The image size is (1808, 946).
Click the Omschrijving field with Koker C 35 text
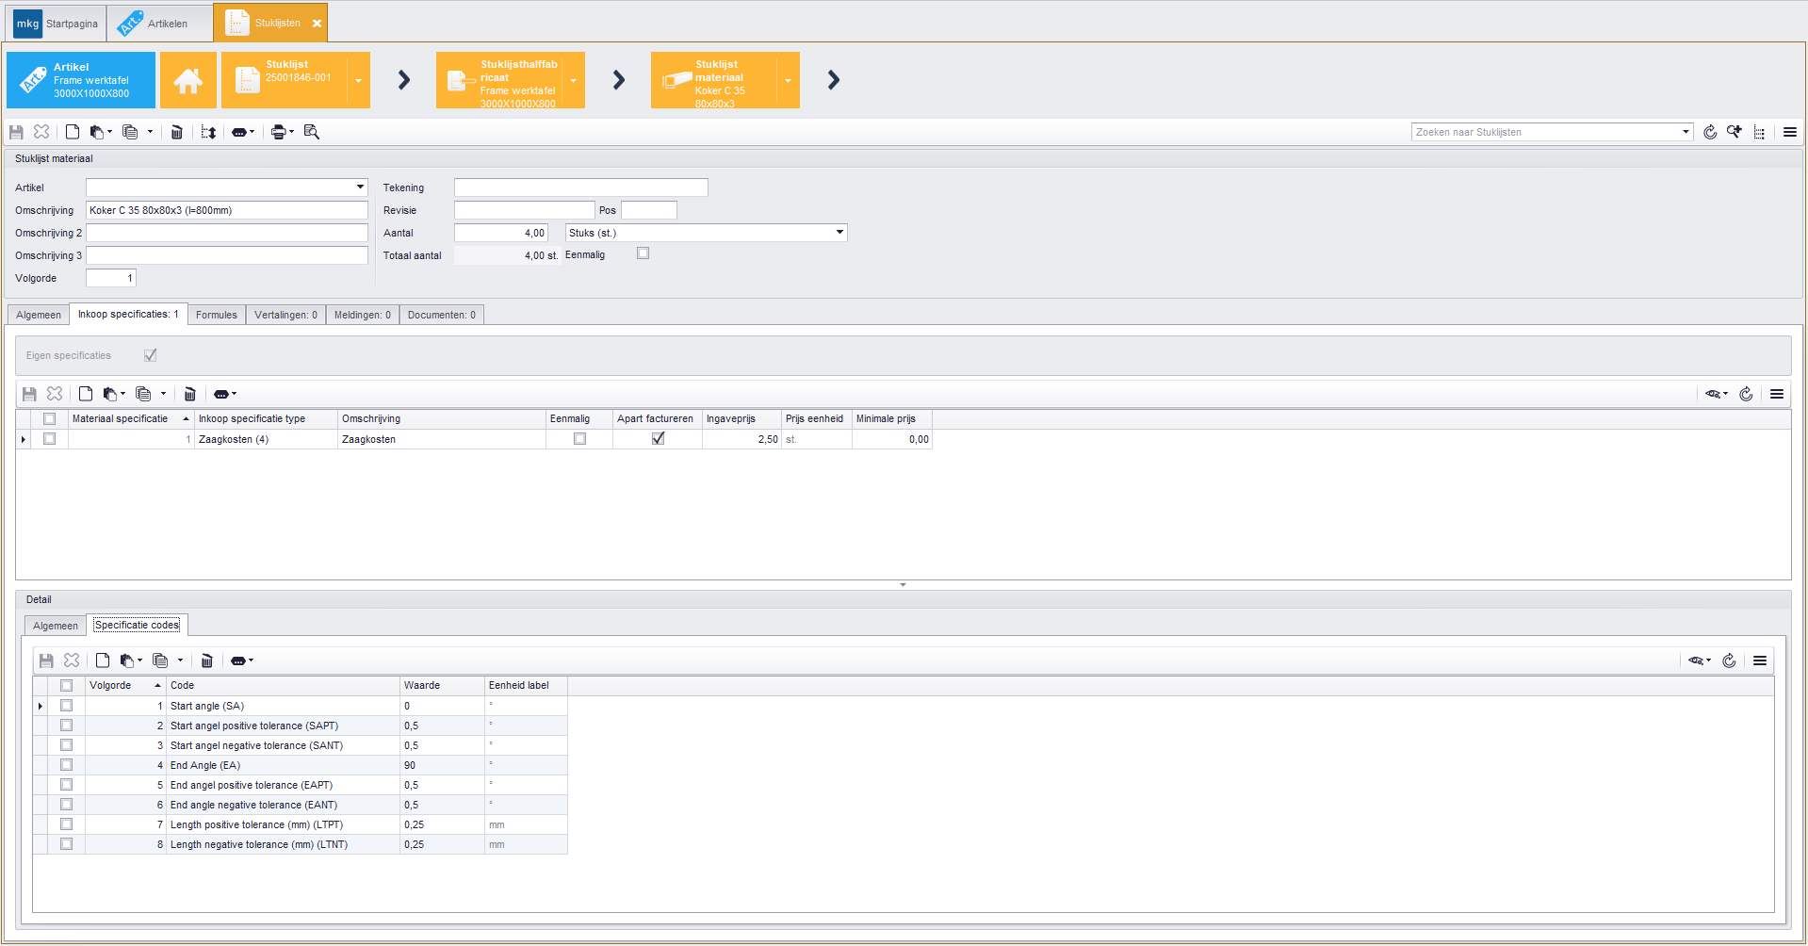tap(227, 210)
